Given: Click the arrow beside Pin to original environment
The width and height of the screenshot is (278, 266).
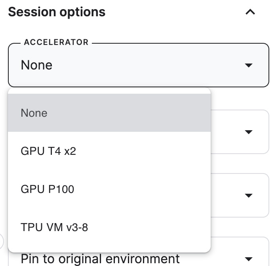Looking at the screenshot, I should (x=249, y=259).
